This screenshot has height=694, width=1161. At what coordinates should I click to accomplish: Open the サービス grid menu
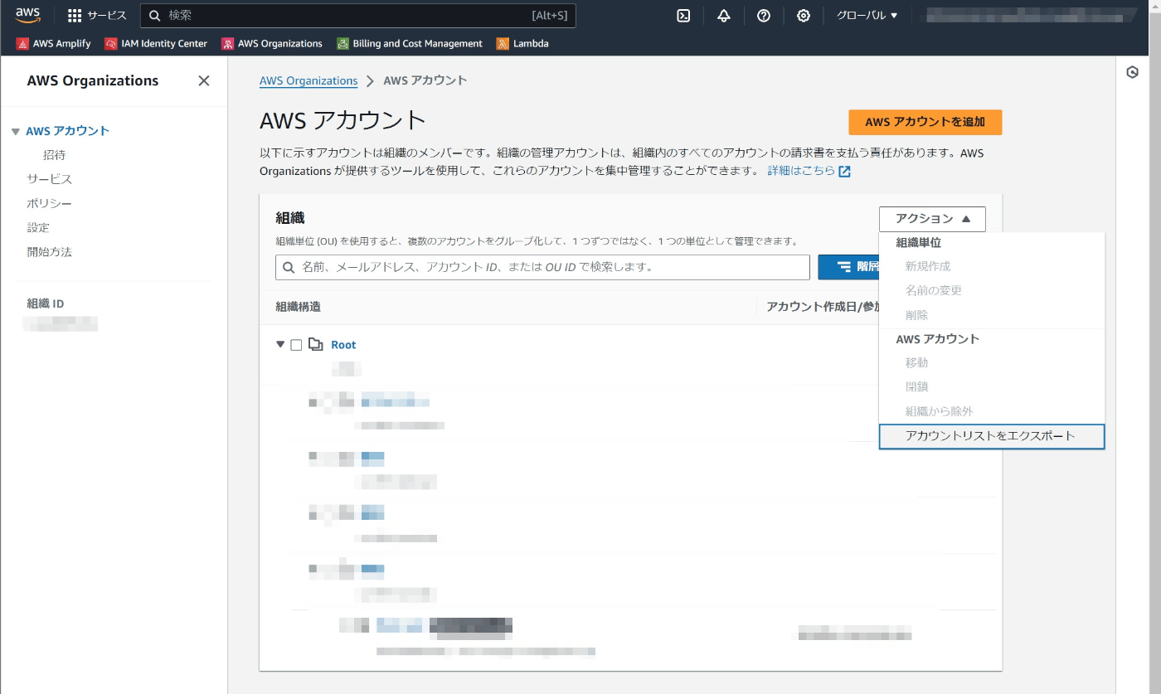click(x=97, y=16)
